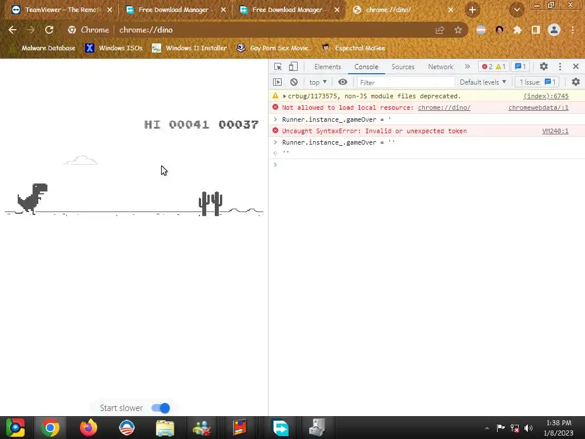
Task: Click the face avatar extension icon
Action: click(x=499, y=30)
